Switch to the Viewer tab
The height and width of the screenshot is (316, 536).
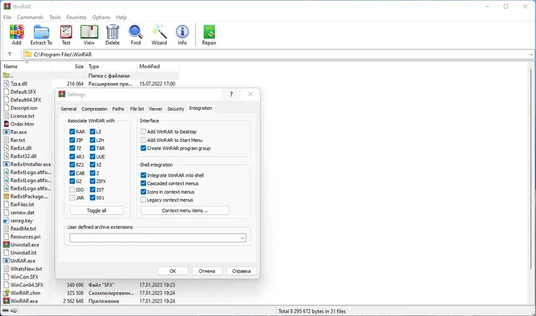[155, 108]
